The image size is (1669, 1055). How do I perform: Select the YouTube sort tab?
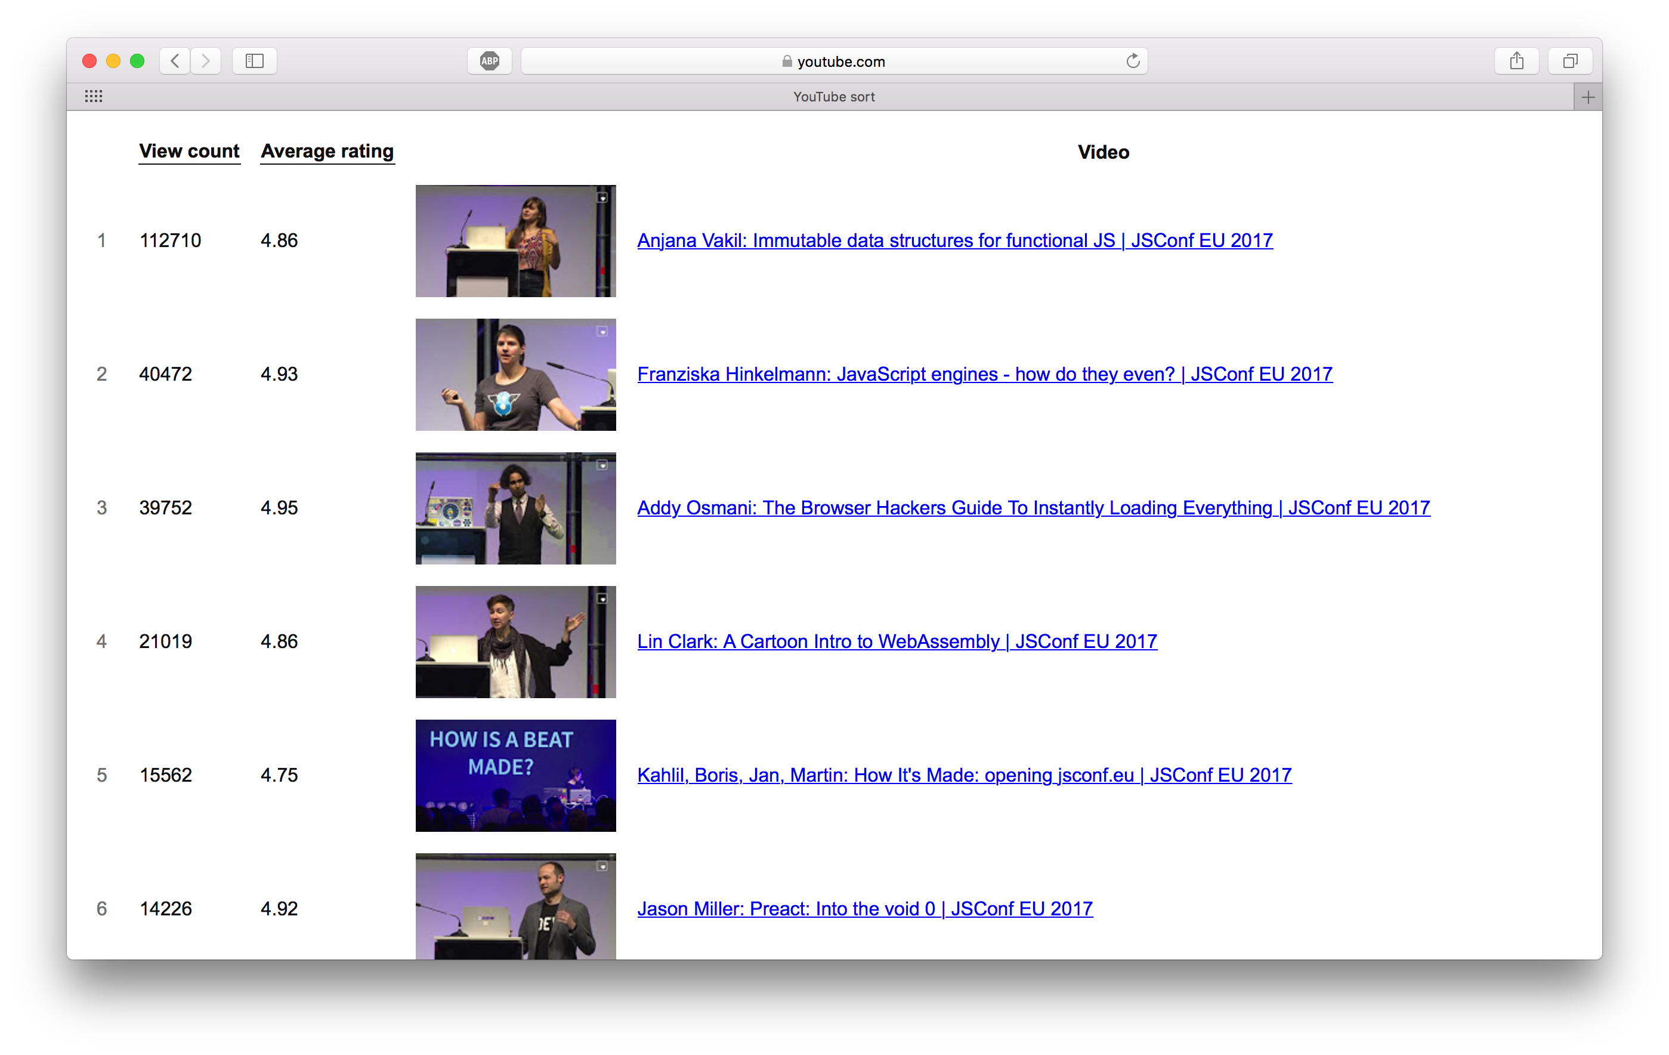tap(833, 96)
